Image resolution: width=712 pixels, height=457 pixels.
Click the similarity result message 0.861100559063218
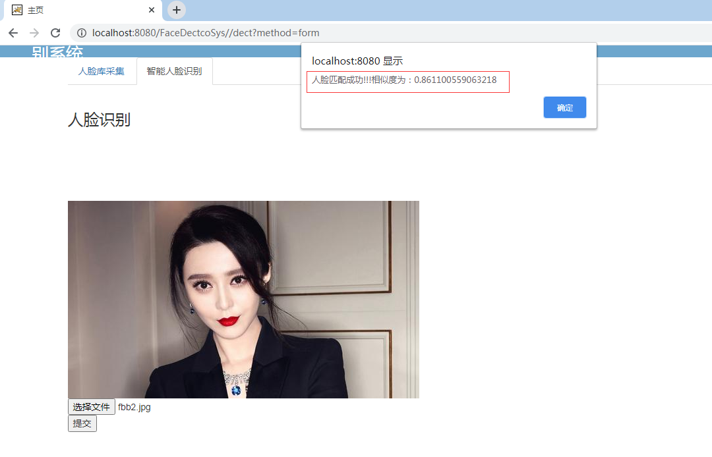(404, 80)
